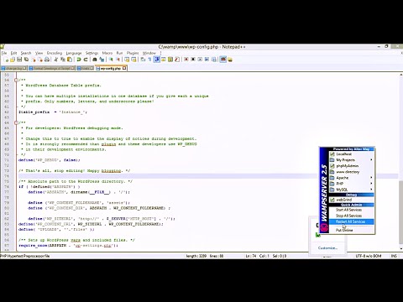Click the New file toolbar icon
This screenshot has width=403, height=302.
[x=6, y=60]
